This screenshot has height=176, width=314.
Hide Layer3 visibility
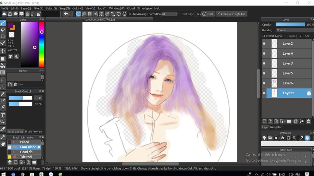264,63
